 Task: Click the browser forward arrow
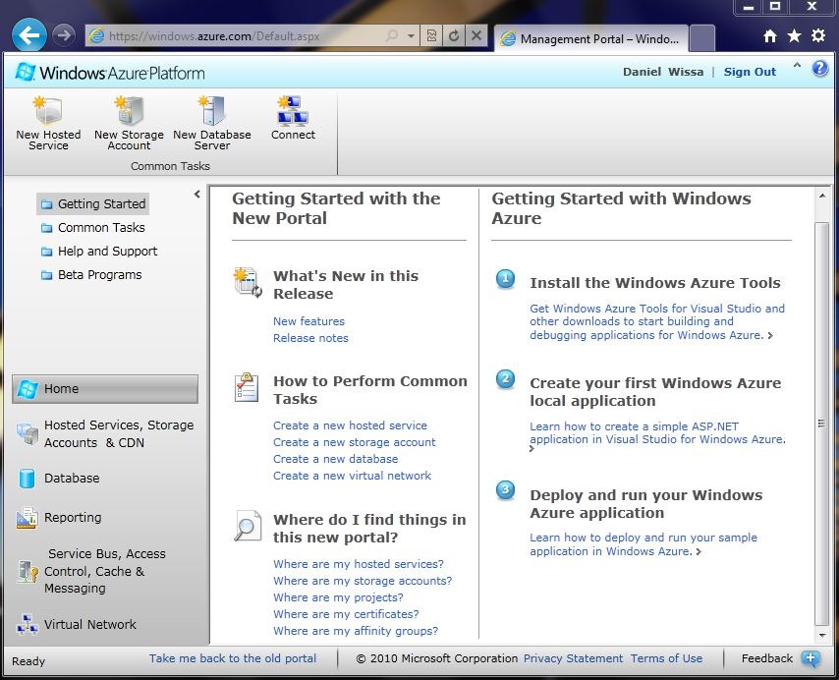tap(64, 35)
